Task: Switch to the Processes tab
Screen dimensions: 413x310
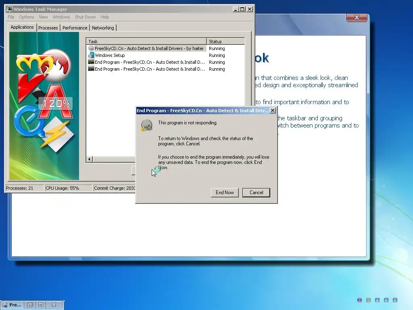Action: [x=48, y=28]
